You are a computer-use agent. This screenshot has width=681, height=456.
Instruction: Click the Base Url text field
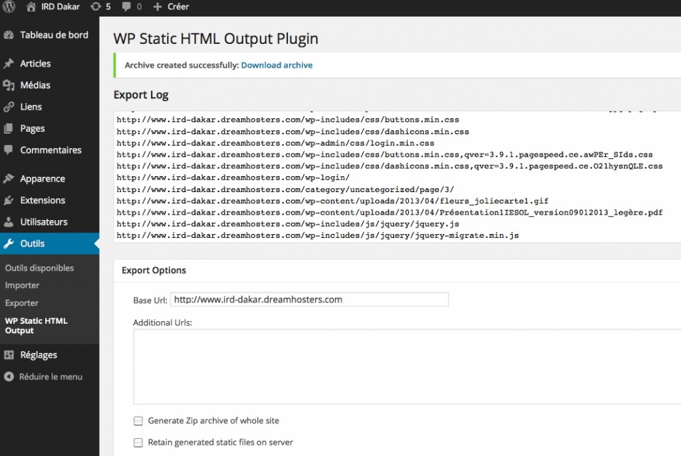(309, 300)
